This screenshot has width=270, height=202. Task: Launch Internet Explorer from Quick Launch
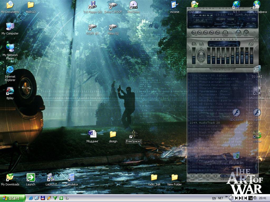(x=31, y=198)
